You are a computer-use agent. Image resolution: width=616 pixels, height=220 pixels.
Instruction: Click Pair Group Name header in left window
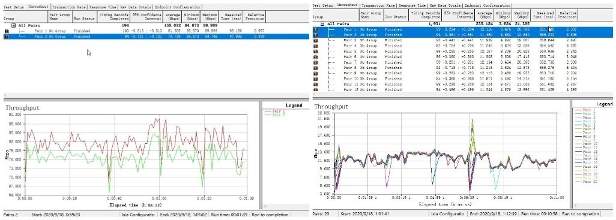click(59, 17)
